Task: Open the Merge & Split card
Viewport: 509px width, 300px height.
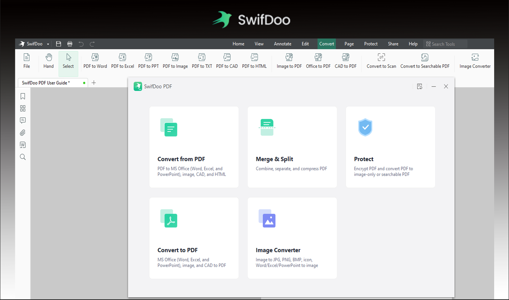Action: (292, 147)
